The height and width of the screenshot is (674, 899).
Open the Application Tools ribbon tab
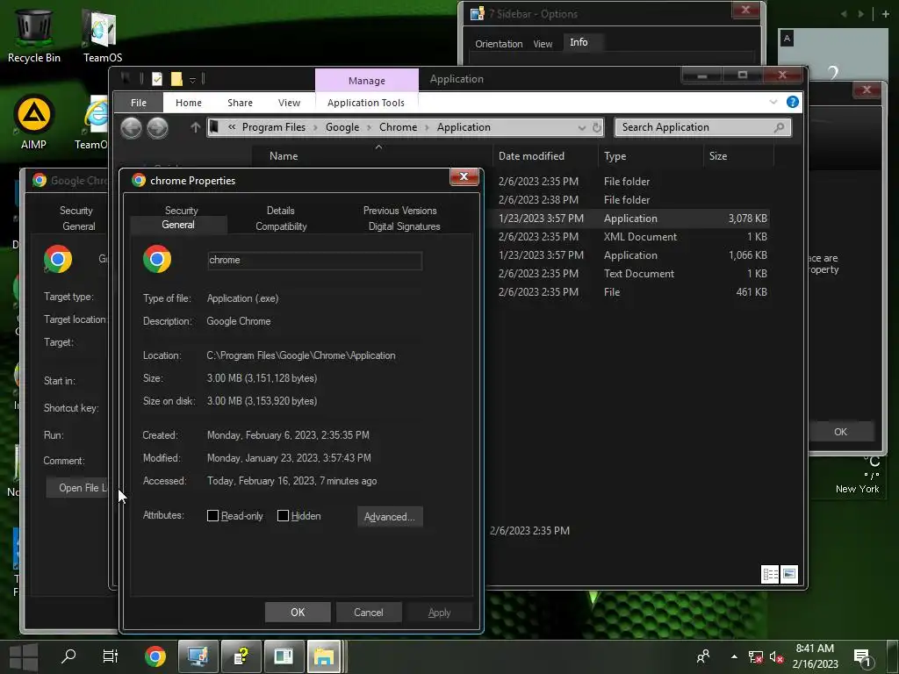tap(366, 103)
